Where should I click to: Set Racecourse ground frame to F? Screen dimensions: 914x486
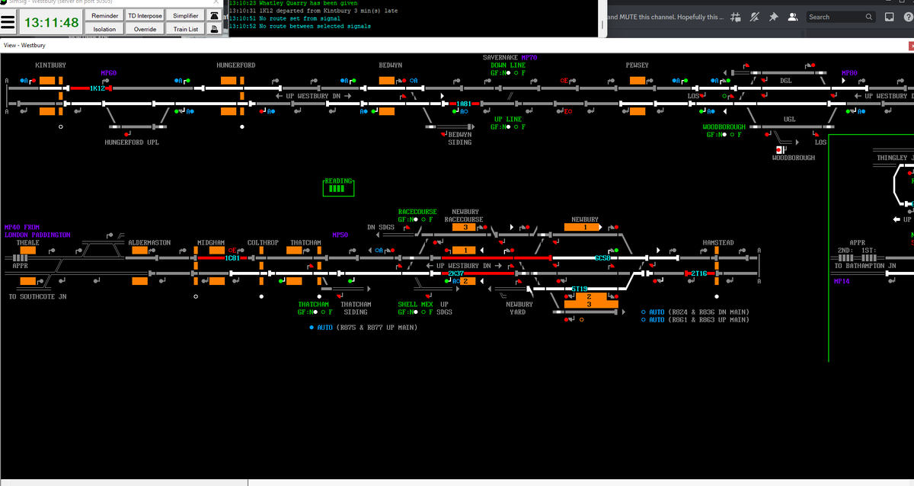[x=423, y=219]
